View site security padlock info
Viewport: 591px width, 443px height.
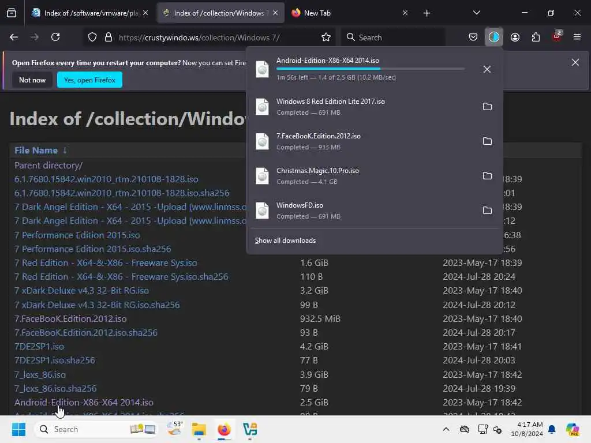click(x=109, y=37)
